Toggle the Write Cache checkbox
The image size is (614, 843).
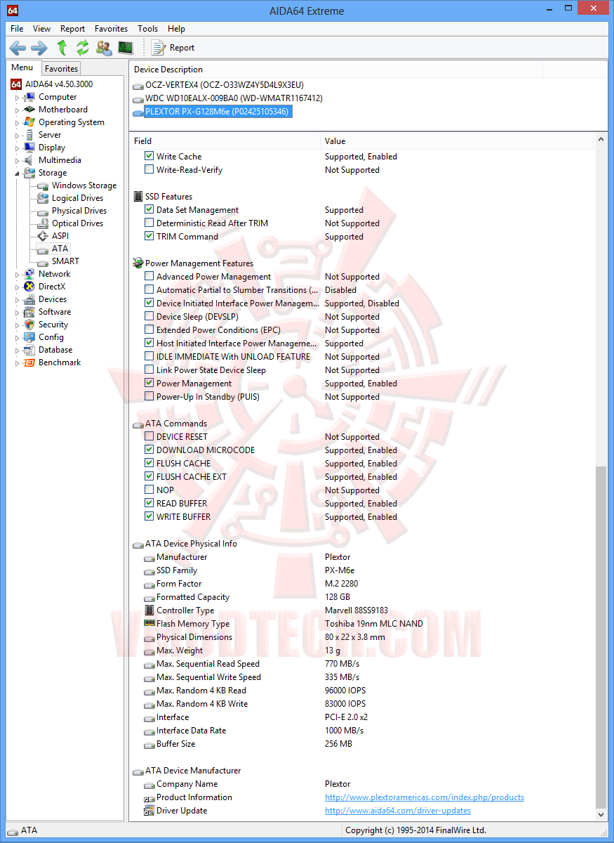click(149, 156)
